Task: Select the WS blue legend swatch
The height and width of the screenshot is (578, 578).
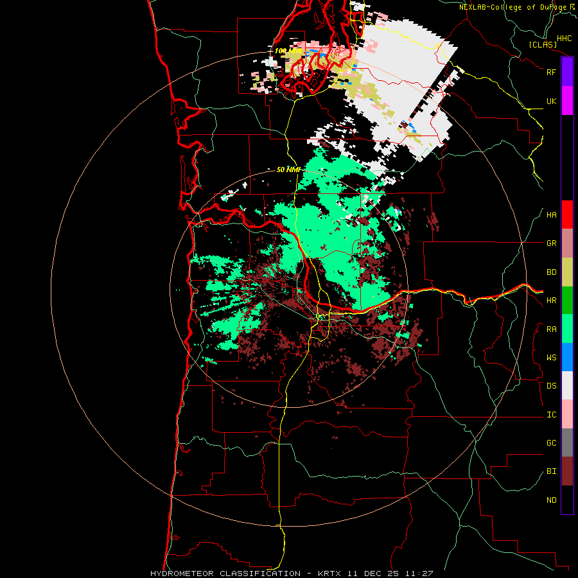Action: click(x=567, y=357)
